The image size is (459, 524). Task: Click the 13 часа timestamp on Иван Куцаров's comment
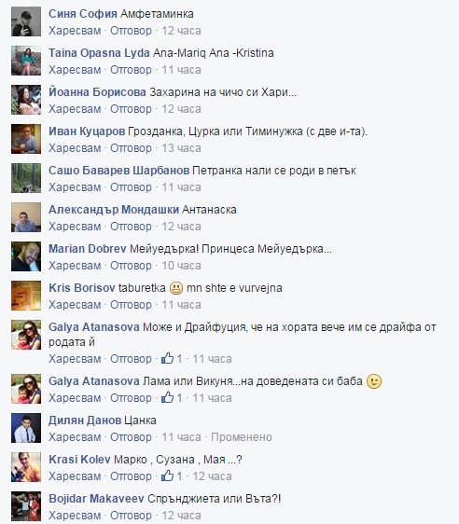[x=182, y=148]
